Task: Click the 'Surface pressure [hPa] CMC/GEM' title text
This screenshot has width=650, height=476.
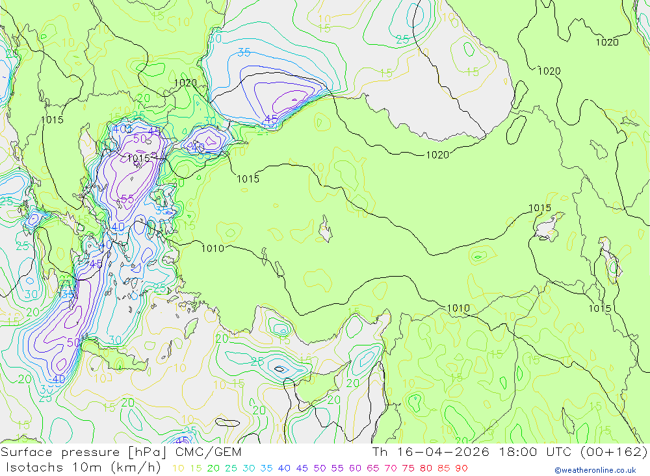Action: pyautogui.click(x=121, y=453)
